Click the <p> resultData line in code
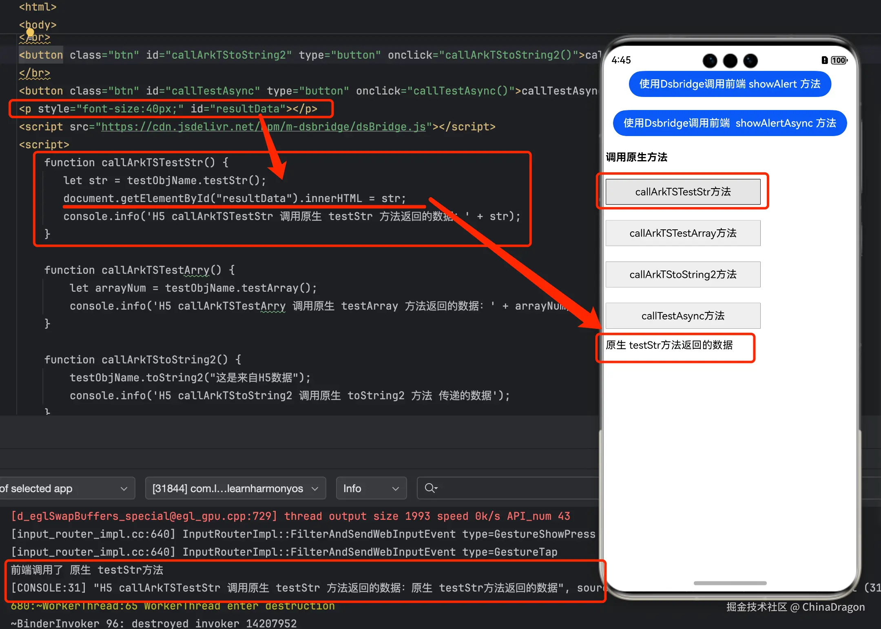Viewport: 881px width, 629px height. pos(168,109)
